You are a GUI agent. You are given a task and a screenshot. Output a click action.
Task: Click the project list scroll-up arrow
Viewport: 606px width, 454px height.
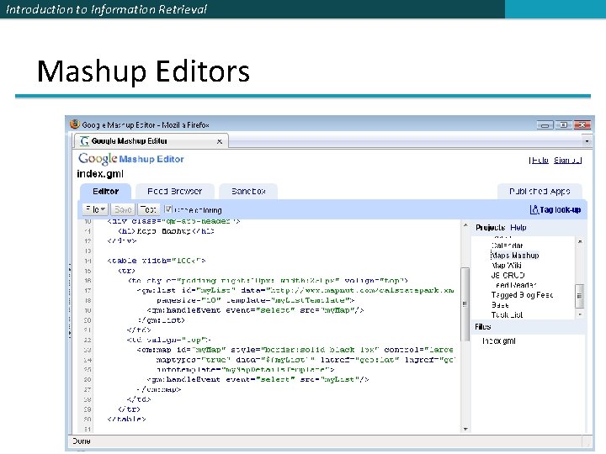point(580,241)
